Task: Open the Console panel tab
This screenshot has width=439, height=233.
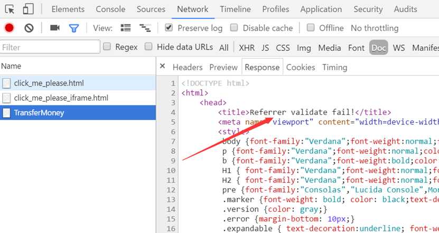Action: click(x=110, y=9)
